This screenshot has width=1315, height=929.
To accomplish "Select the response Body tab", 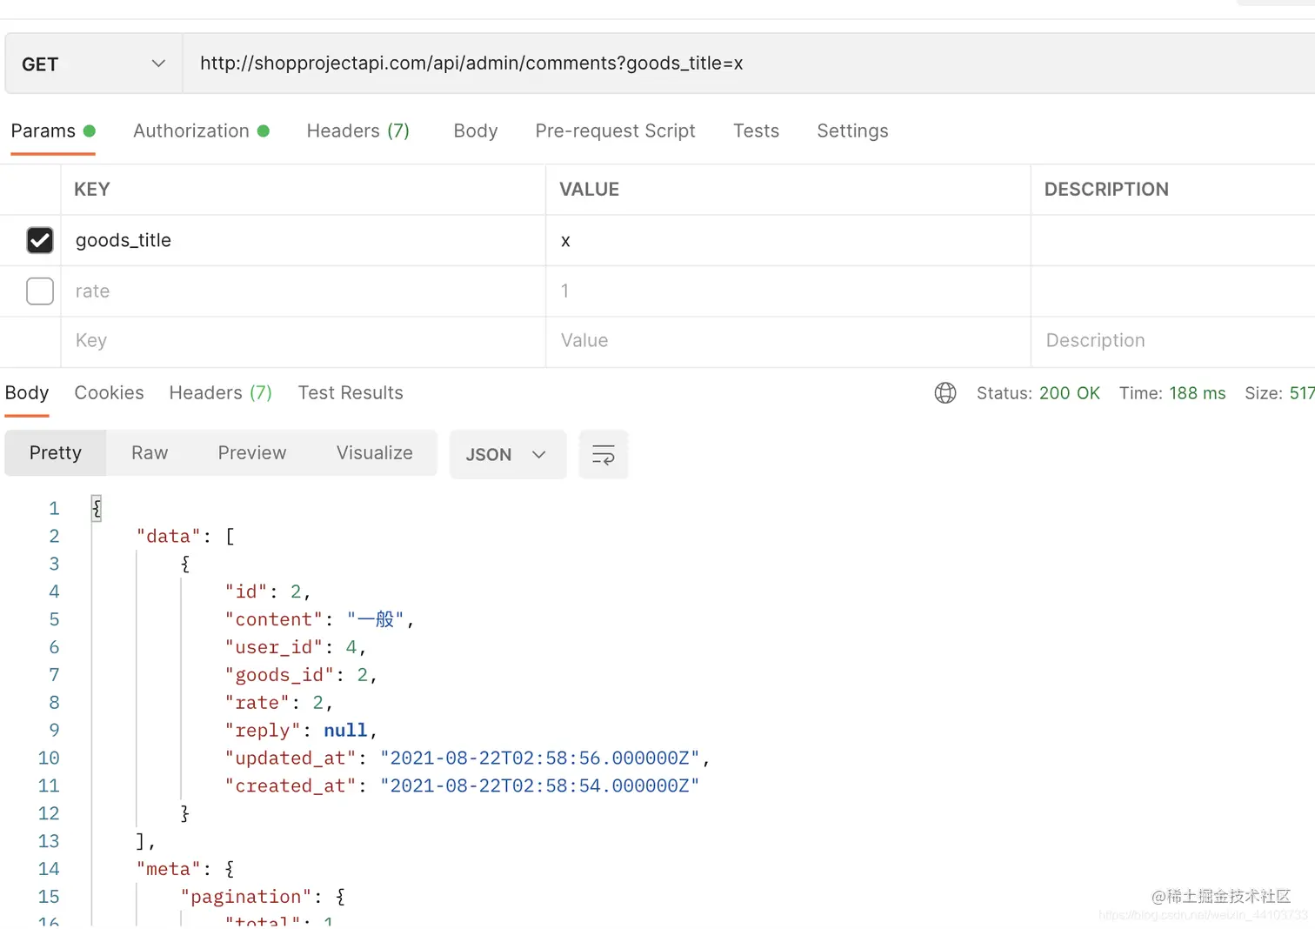I will point(27,393).
